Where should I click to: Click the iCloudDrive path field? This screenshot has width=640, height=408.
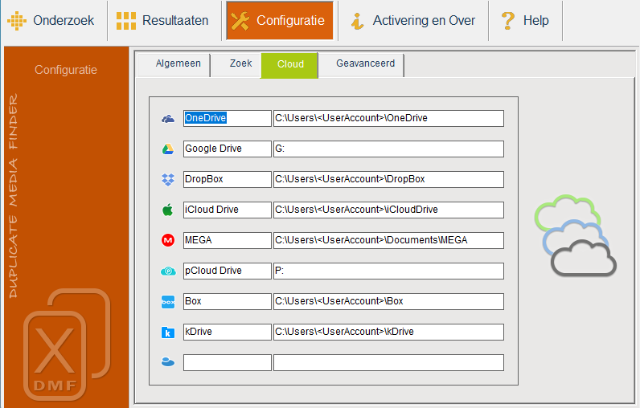[388, 210]
